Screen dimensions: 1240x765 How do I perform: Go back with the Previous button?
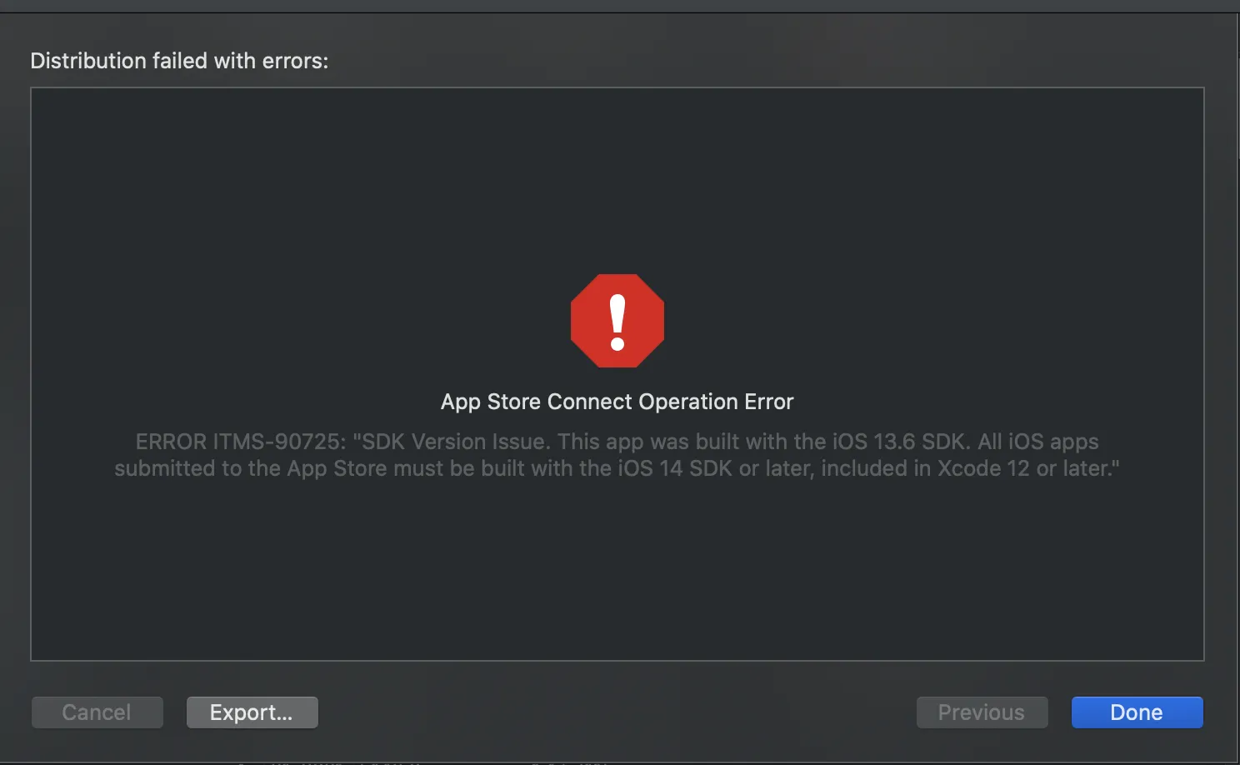[981, 712]
